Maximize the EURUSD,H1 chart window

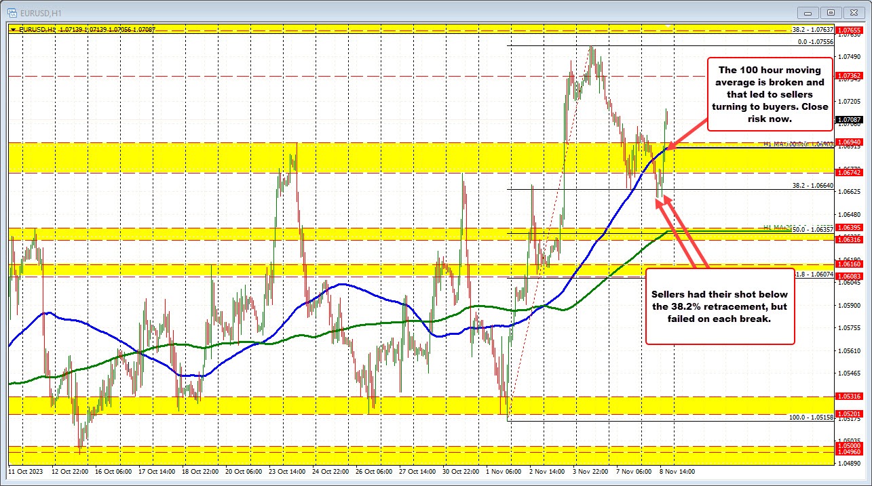[832, 12]
